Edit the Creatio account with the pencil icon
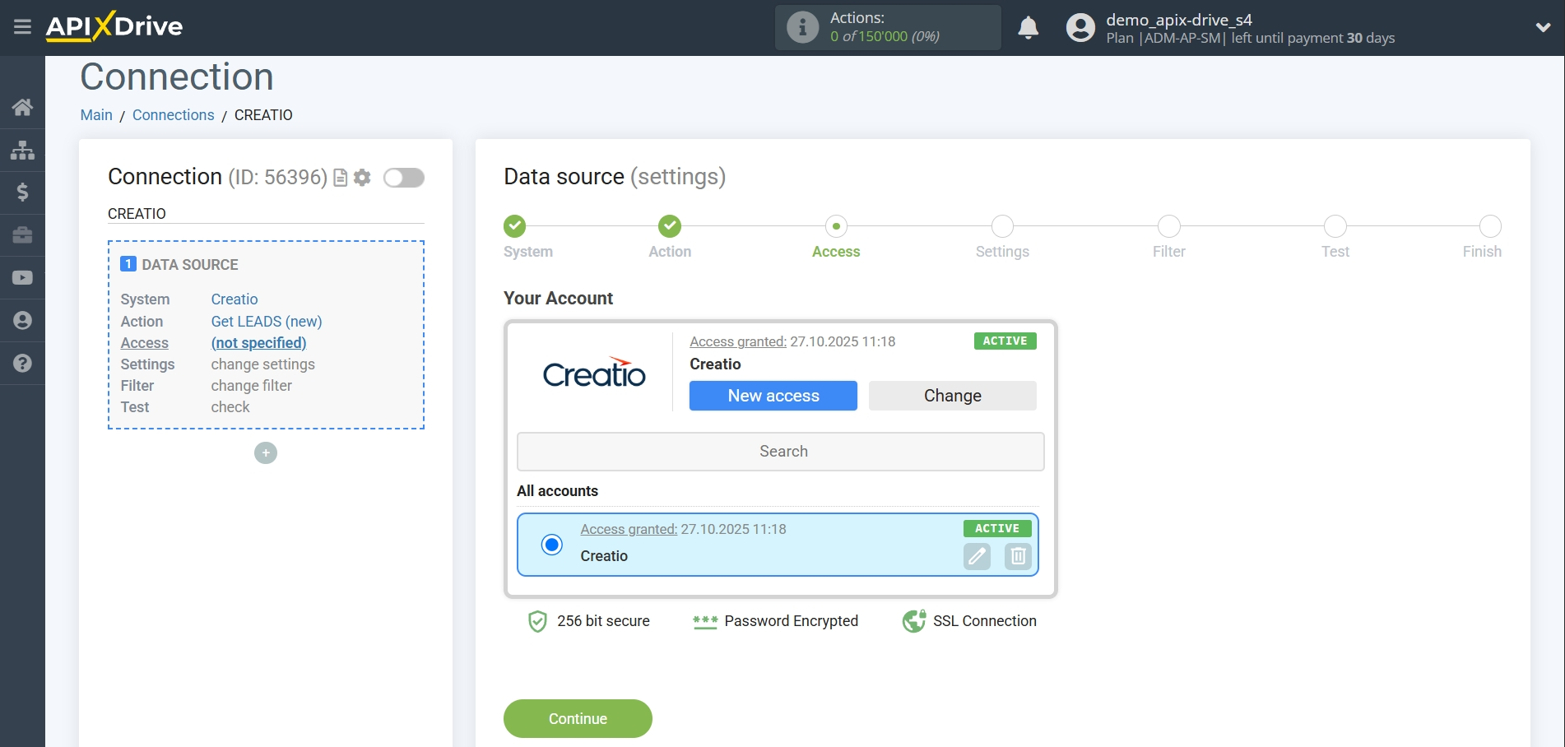The width and height of the screenshot is (1565, 747). click(976, 557)
